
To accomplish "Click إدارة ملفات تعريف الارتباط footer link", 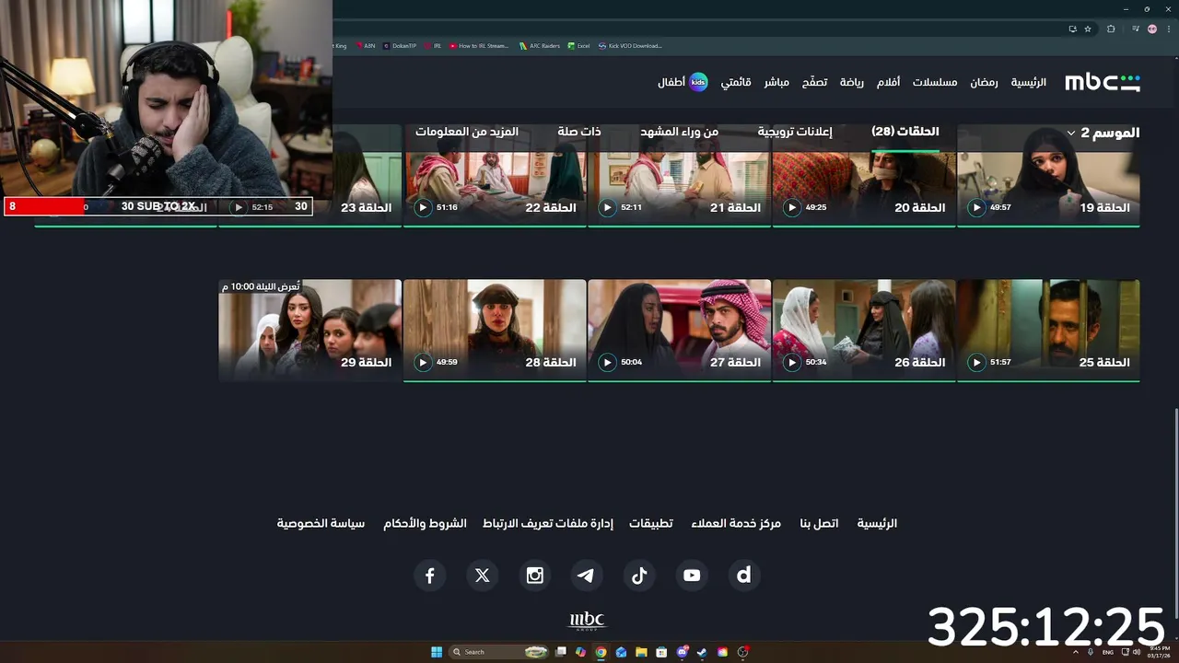I will click(547, 524).
